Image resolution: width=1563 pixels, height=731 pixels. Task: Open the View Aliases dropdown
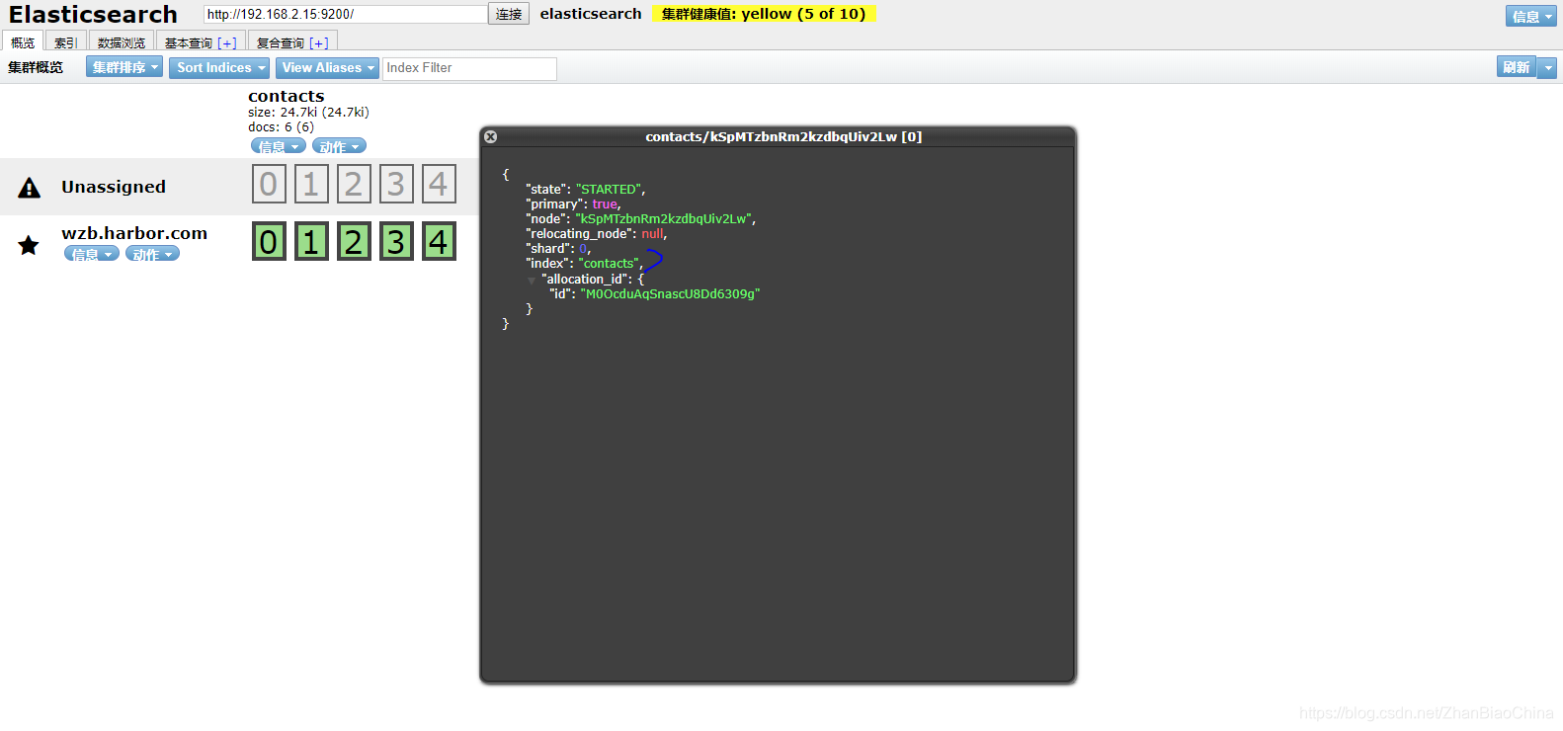point(327,67)
